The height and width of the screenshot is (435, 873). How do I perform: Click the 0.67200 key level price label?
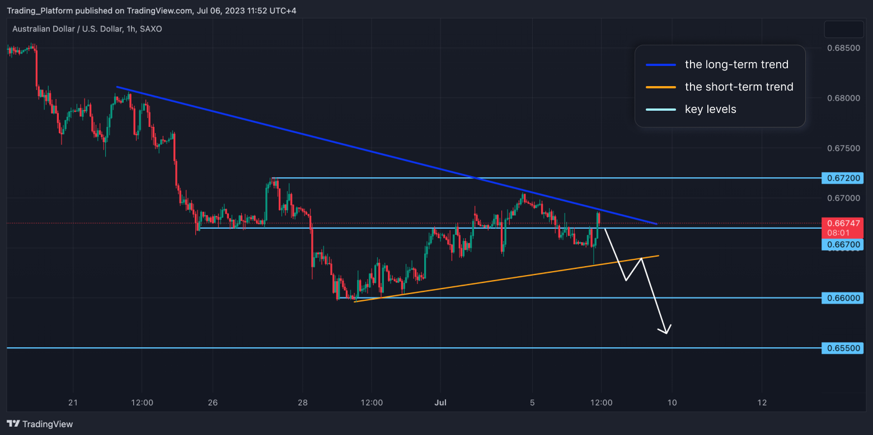pyautogui.click(x=842, y=178)
